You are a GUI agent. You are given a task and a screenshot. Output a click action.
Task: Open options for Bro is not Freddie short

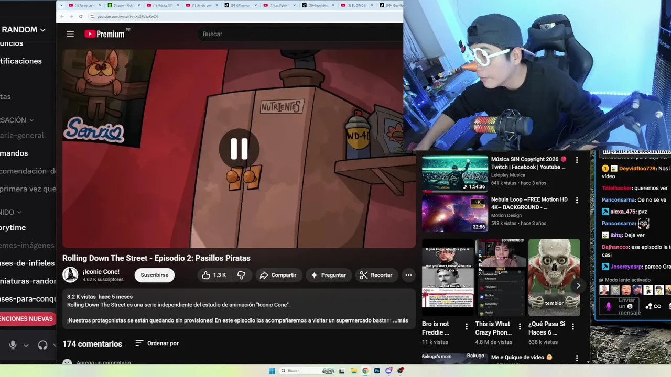[467, 326]
